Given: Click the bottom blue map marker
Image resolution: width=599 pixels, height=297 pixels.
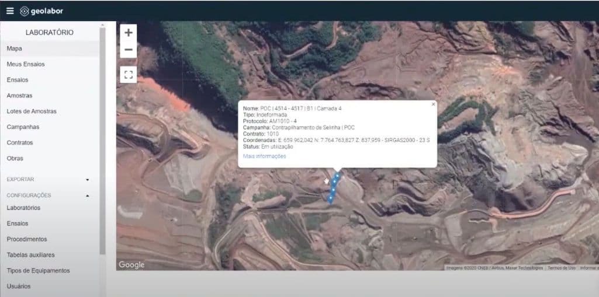Looking at the screenshot, I should 330,198.
